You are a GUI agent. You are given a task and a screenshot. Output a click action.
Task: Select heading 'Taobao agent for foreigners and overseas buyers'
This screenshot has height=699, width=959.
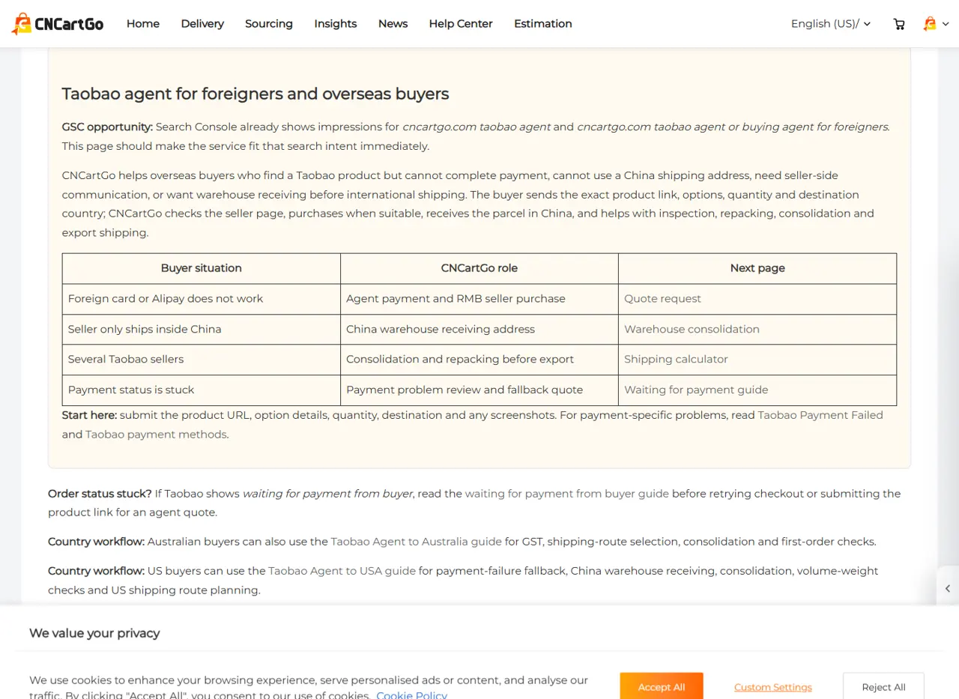tap(255, 94)
